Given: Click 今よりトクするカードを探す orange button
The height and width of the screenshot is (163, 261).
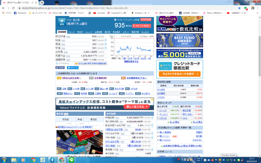Looking at the screenshot, I should (179, 74).
